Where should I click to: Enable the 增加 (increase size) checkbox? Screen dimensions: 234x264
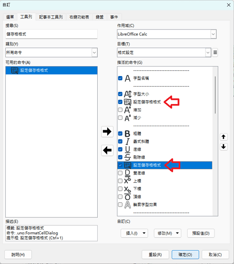pos(120,110)
